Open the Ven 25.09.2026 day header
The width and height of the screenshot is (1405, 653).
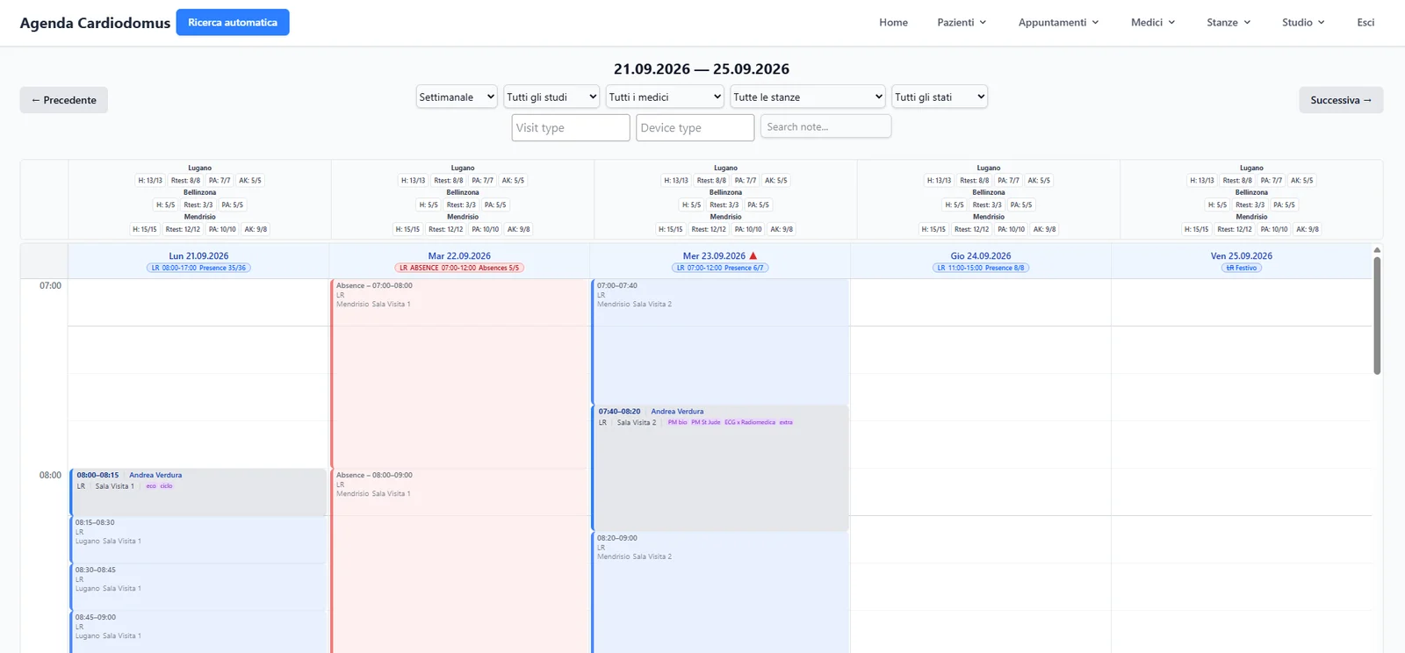1242,256
